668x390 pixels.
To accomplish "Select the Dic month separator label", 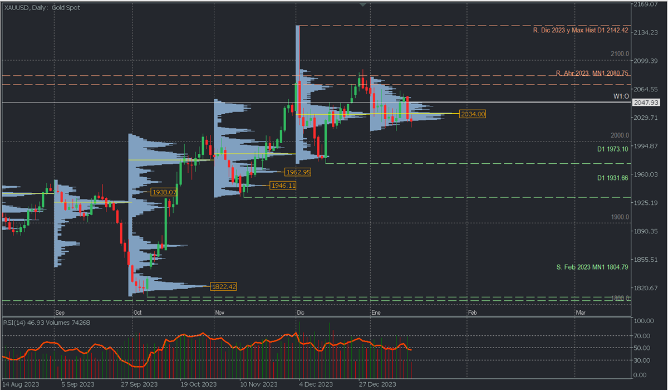I will click(x=301, y=313).
